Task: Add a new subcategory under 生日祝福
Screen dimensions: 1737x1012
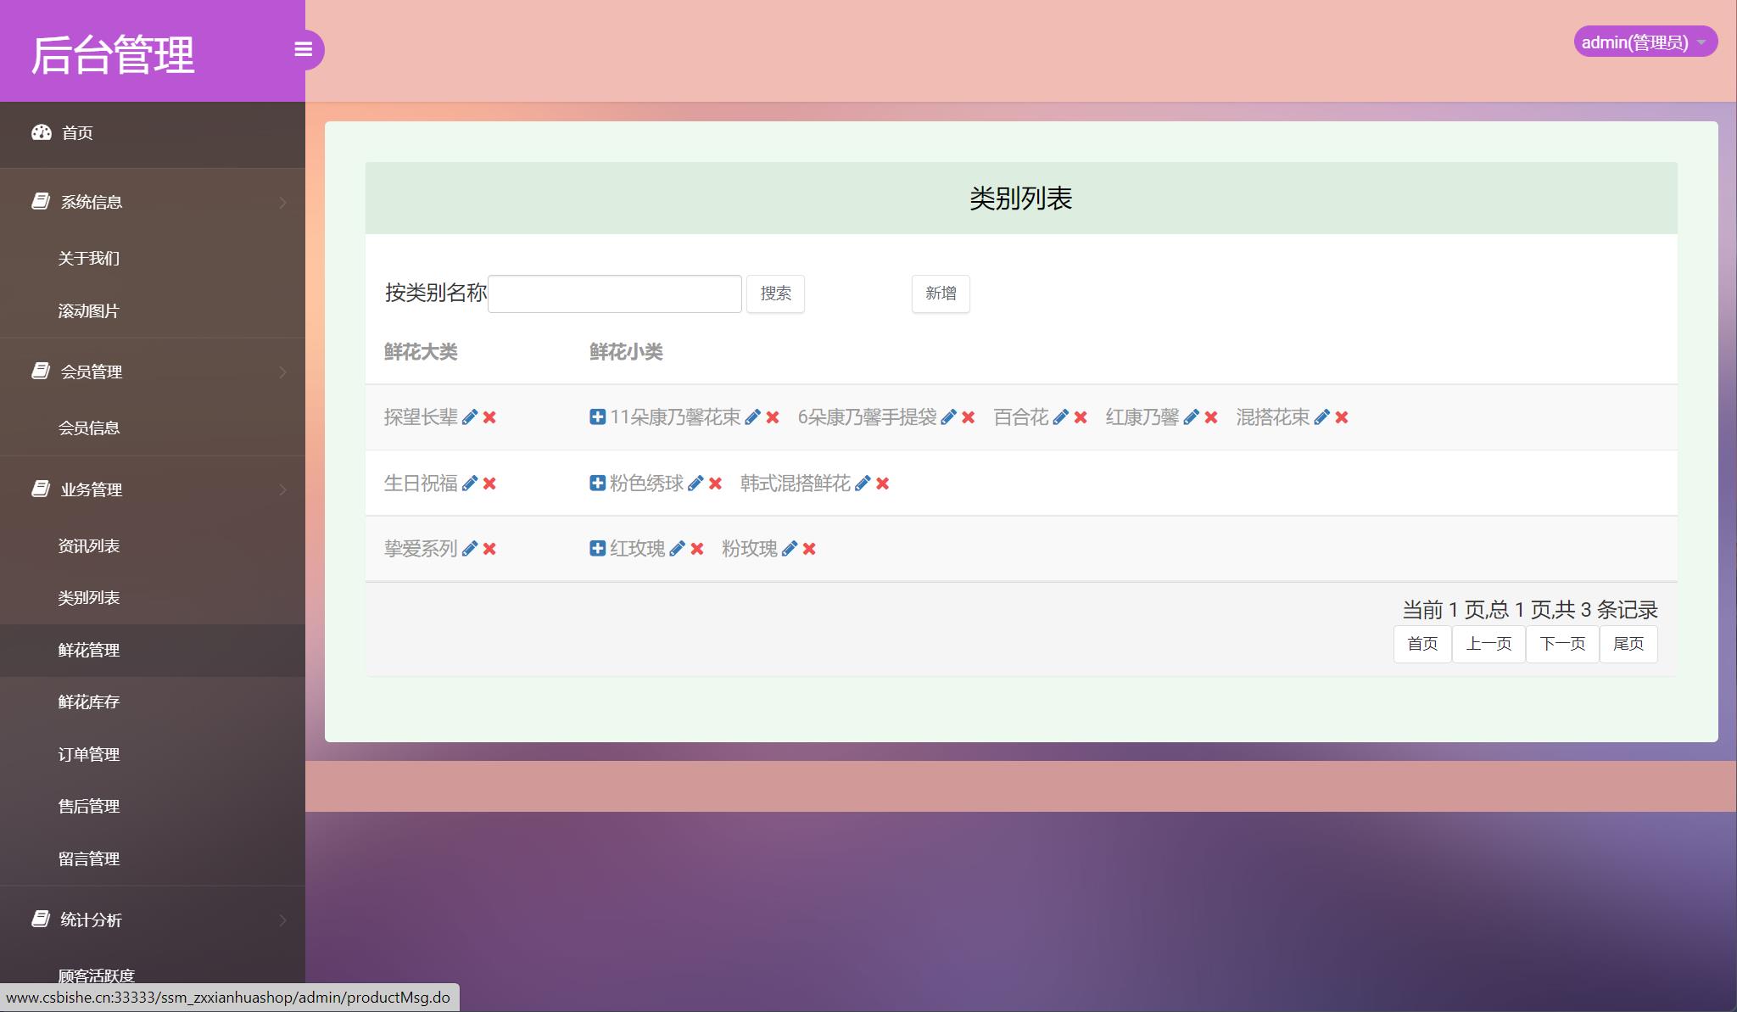Action: click(596, 484)
